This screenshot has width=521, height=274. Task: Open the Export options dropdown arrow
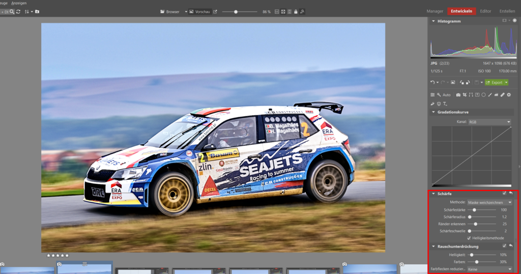pos(506,83)
